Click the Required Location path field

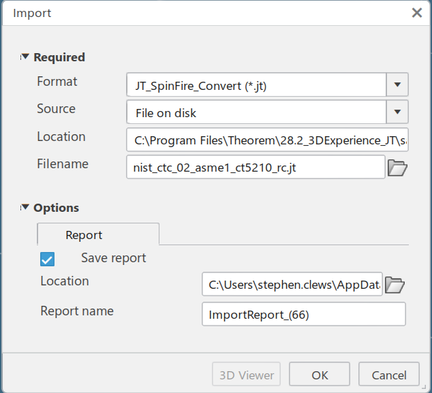(267, 140)
